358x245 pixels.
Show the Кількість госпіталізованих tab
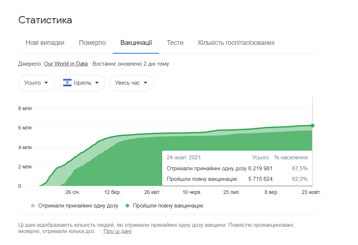click(x=236, y=43)
